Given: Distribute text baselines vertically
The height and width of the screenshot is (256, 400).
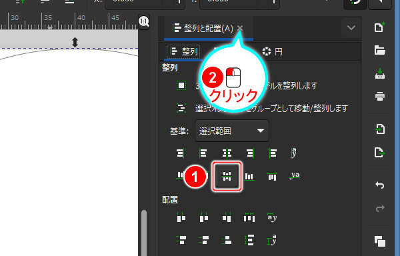Looking at the screenshot, I should [272, 240].
